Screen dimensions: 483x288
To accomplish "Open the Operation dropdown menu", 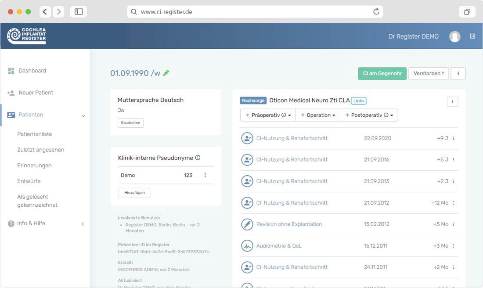I will (318, 115).
